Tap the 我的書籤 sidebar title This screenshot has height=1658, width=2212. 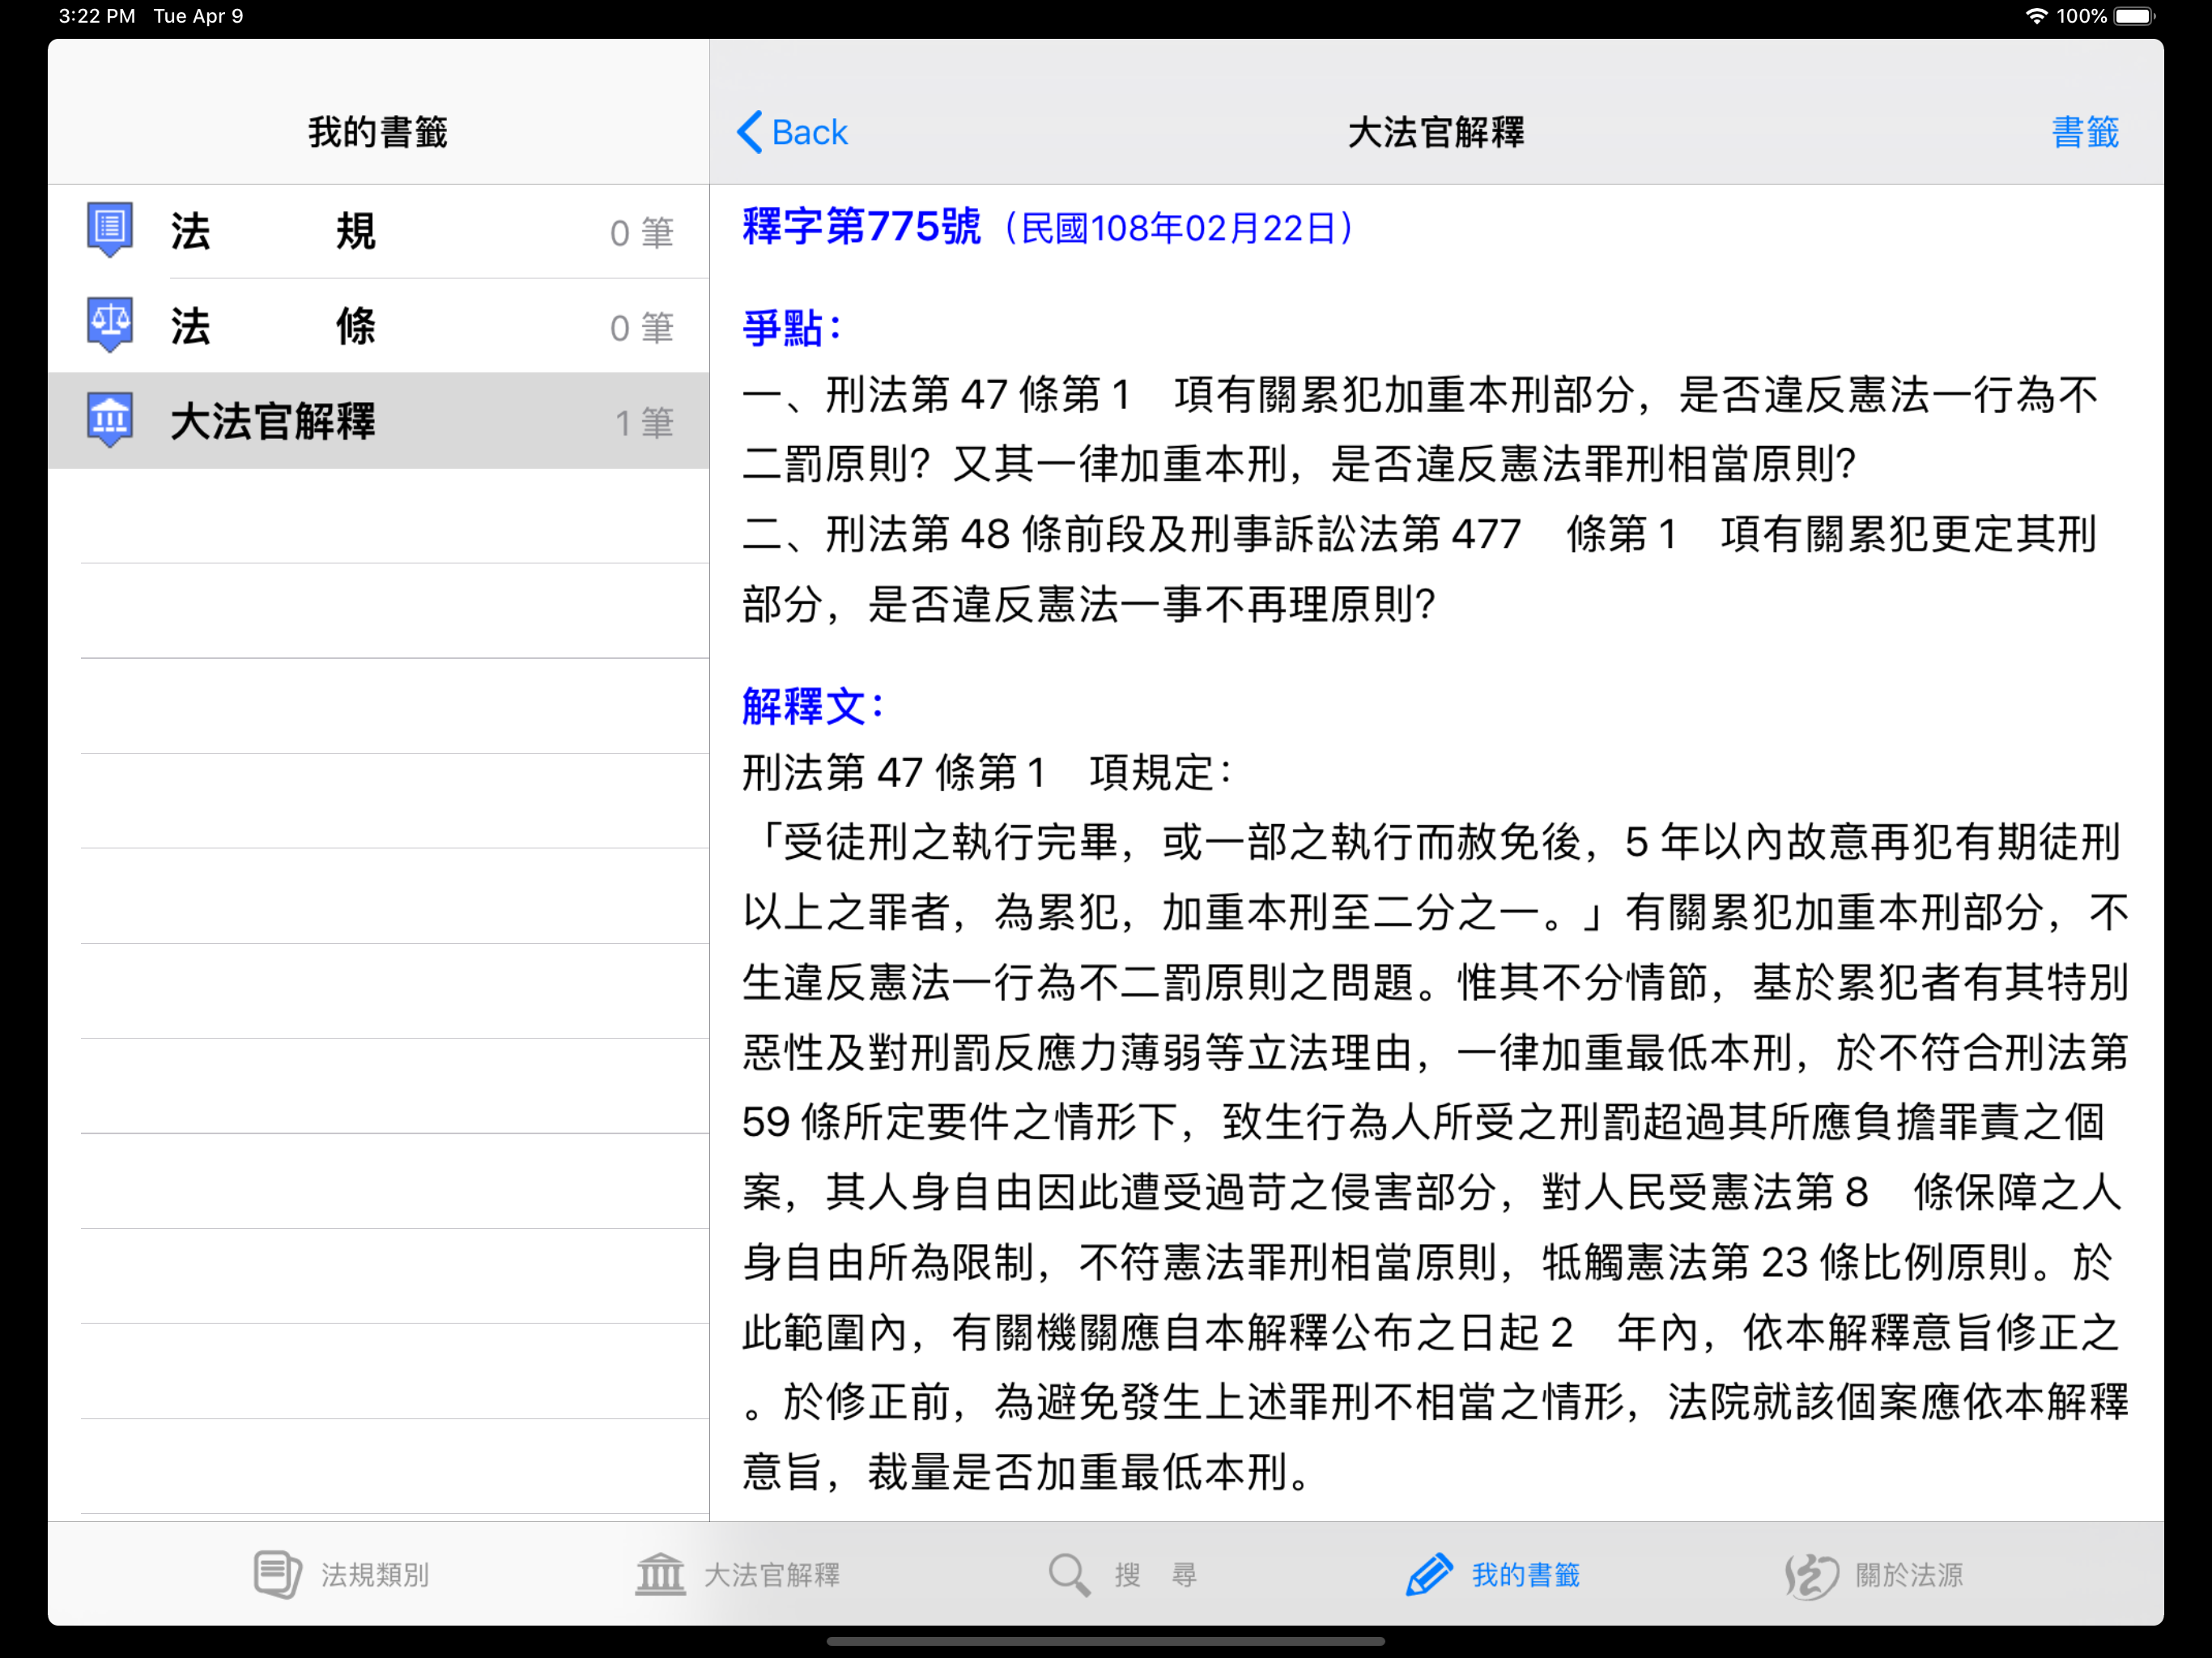378,132
